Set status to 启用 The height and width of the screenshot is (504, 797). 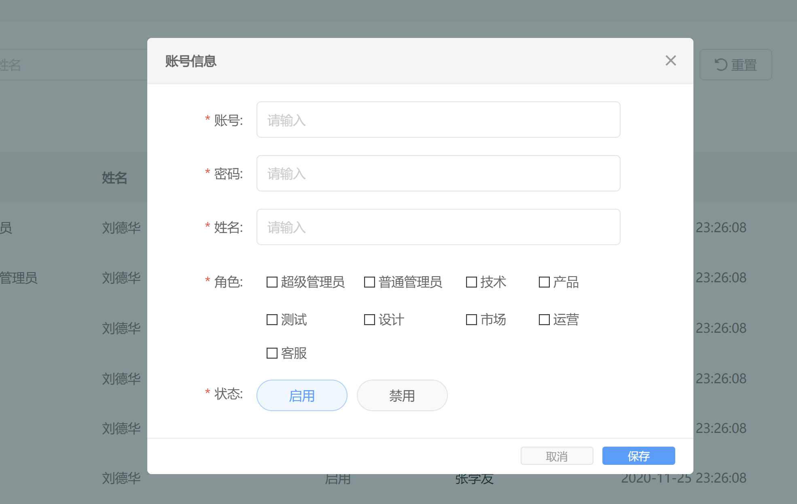(302, 395)
